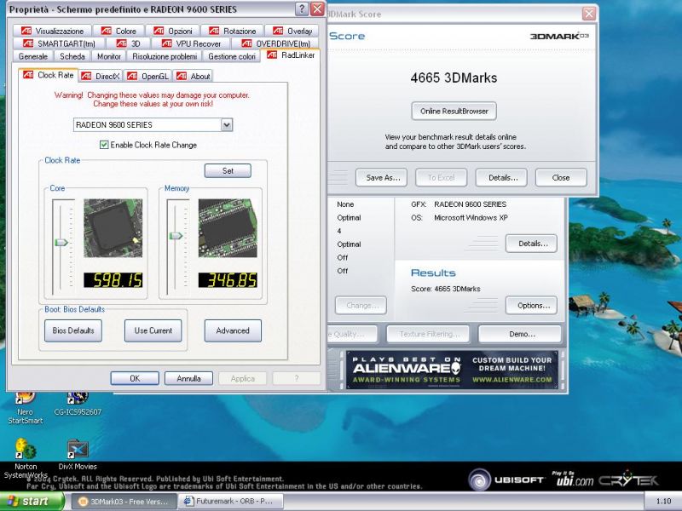The image size is (682, 511).
Task: Switch to the Rotazione tab
Action: (232, 31)
